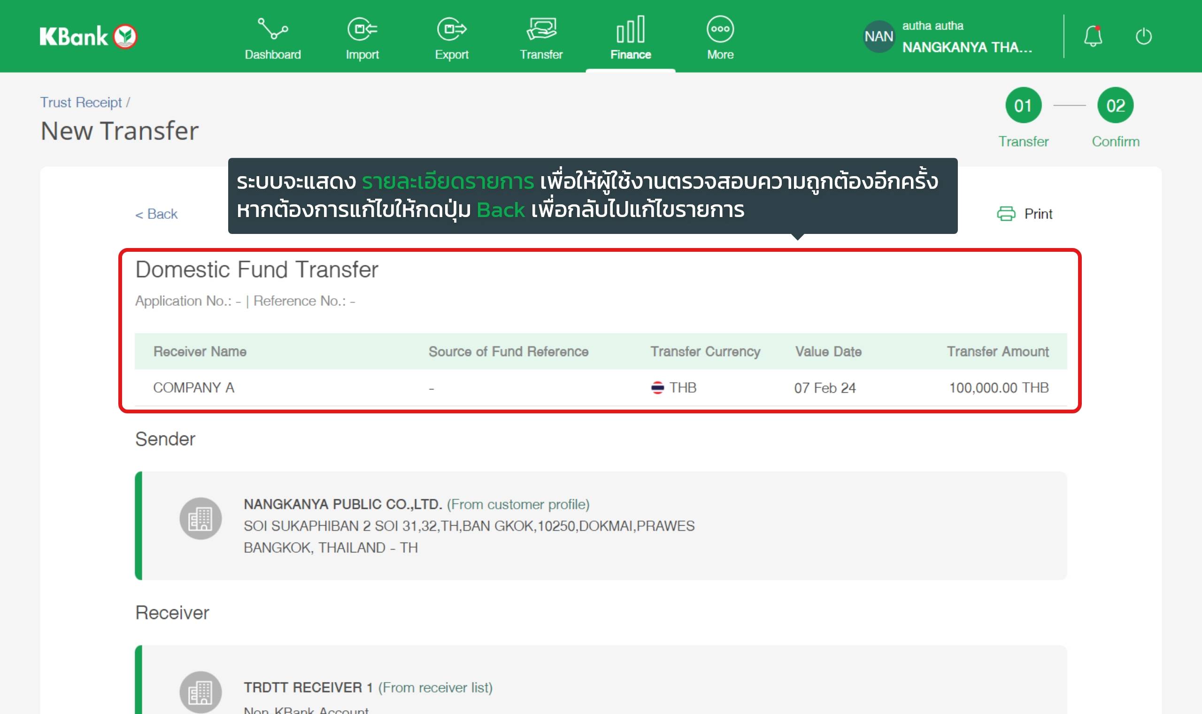
Task: Click the power logout icon
Action: pyautogui.click(x=1143, y=36)
